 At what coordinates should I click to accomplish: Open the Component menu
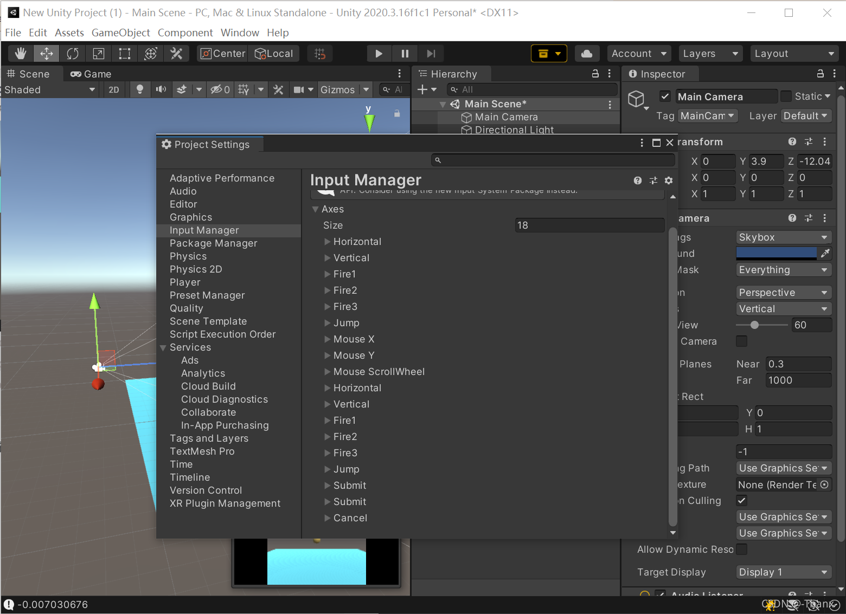[x=185, y=33]
